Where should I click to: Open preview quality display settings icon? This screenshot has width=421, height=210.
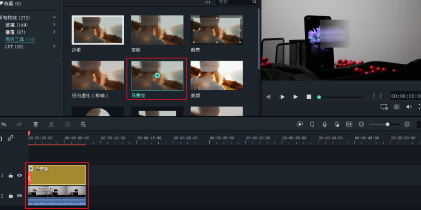(x=384, y=107)
